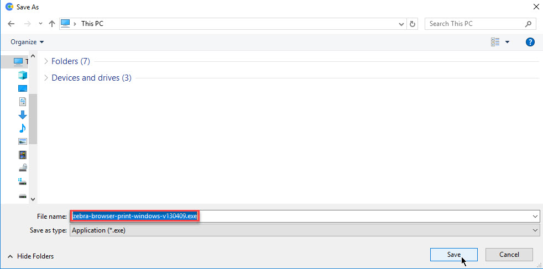The image size is (543, 269).
Task: Open network drive icon in sidebar
Action: [x=23, y=168]
